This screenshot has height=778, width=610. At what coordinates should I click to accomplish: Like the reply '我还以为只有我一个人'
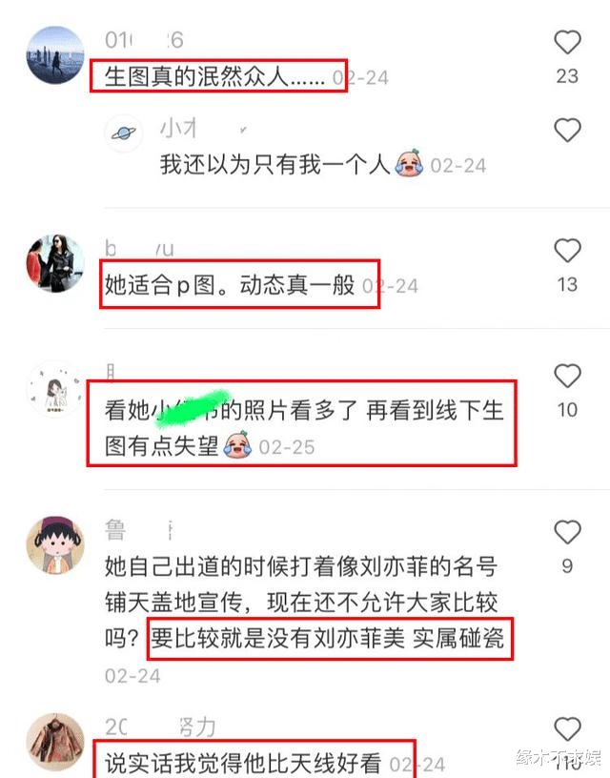click(567, 130)
